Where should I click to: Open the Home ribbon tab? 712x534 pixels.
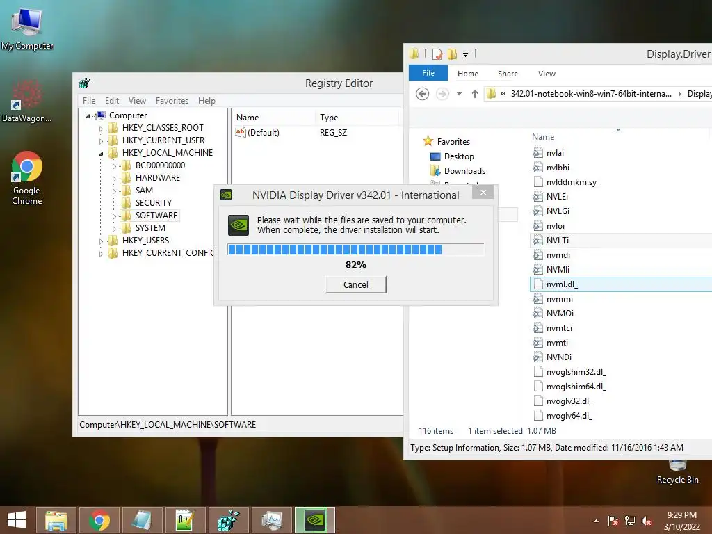click(x=468, y=74)
